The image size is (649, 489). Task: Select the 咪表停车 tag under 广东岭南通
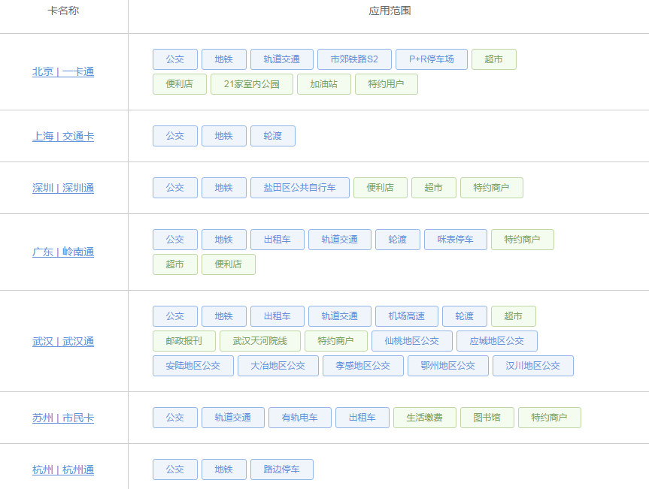tap(455, 239)
